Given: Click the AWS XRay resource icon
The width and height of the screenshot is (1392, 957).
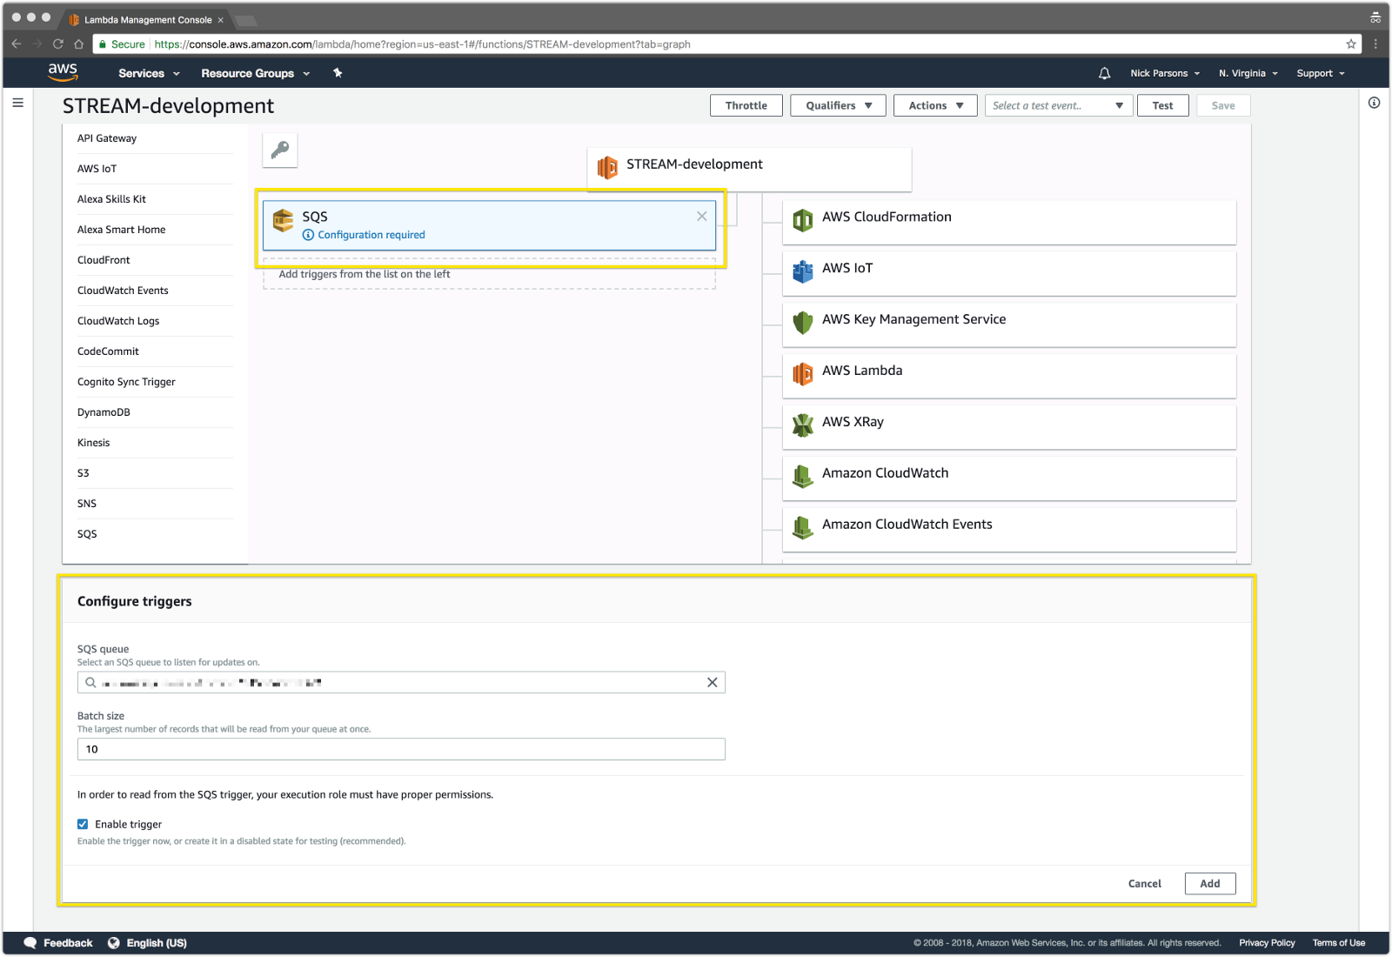Looking at the screenshot, I should pos(803,425).
